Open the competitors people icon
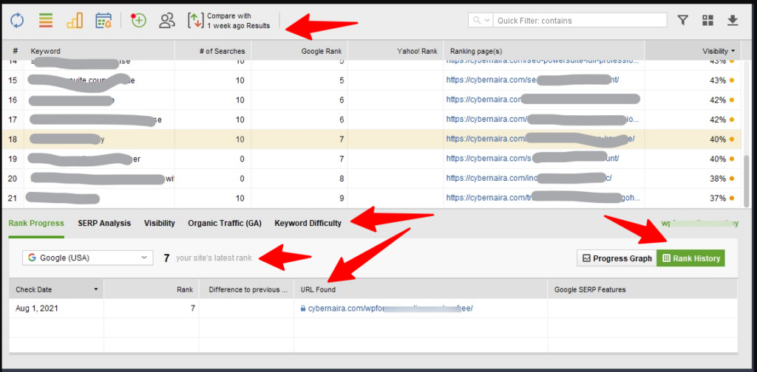 click(167, 21)
